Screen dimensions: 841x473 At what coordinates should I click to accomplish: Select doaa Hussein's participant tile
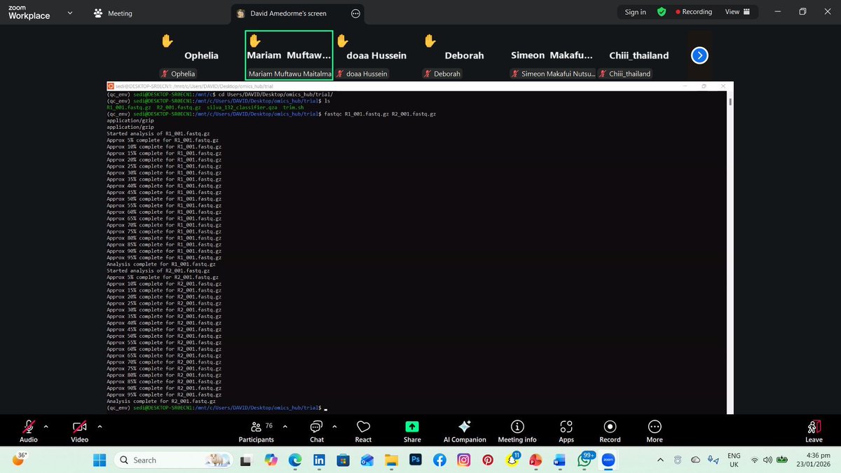point(376,55)
